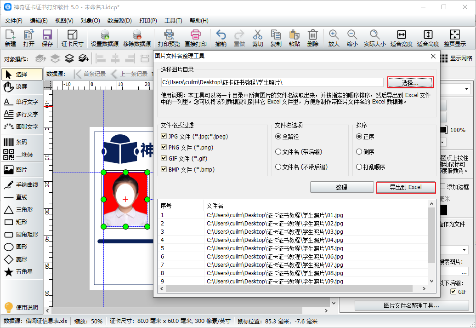Select the 五角星 star shape tool
This screenshot has width=476, height=328.
(22, 272)
